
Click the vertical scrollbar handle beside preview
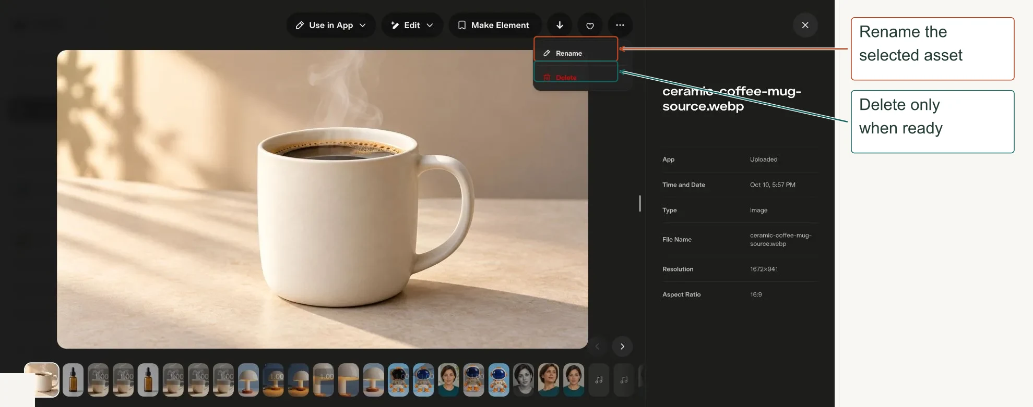[x=640, y=203]
